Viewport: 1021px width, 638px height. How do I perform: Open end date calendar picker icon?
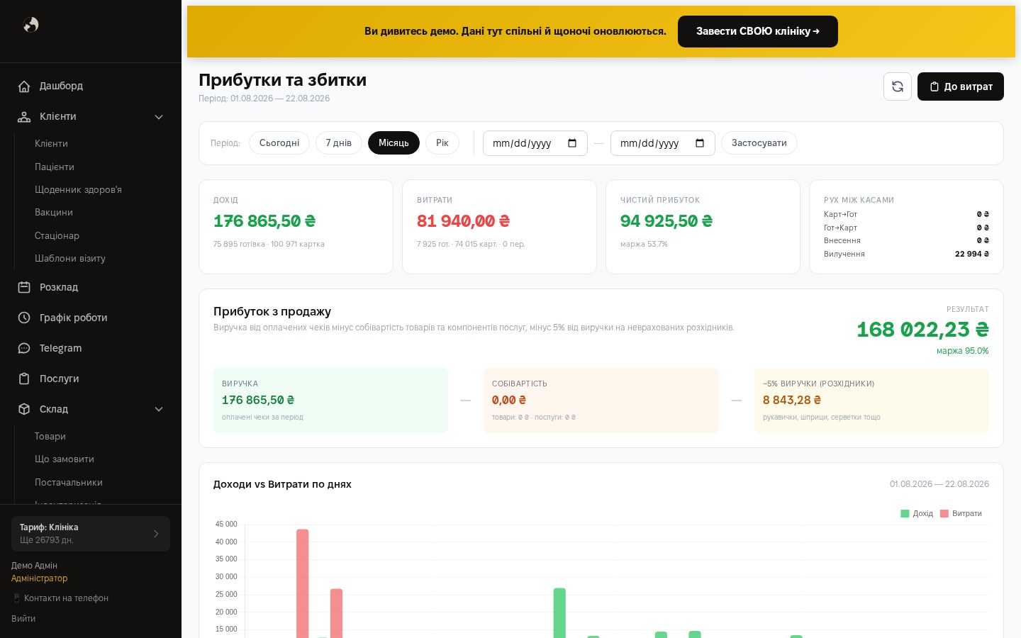pos(700,143)
